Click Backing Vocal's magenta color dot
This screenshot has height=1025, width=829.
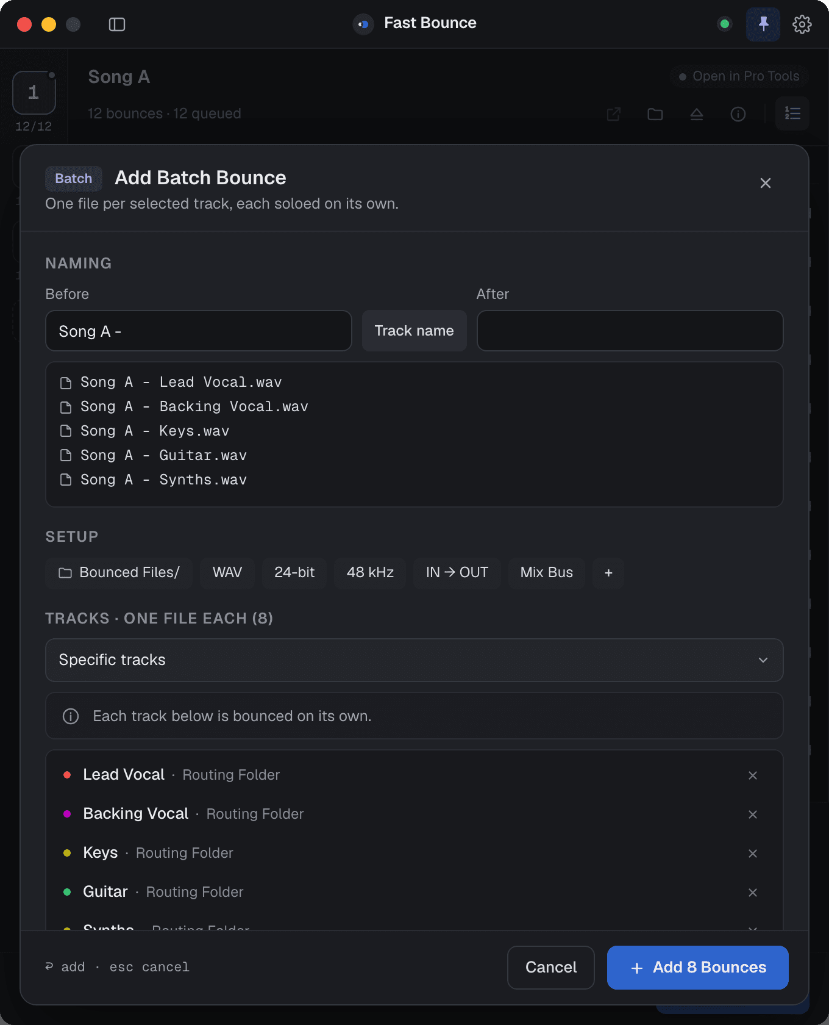tap(67, 814)
